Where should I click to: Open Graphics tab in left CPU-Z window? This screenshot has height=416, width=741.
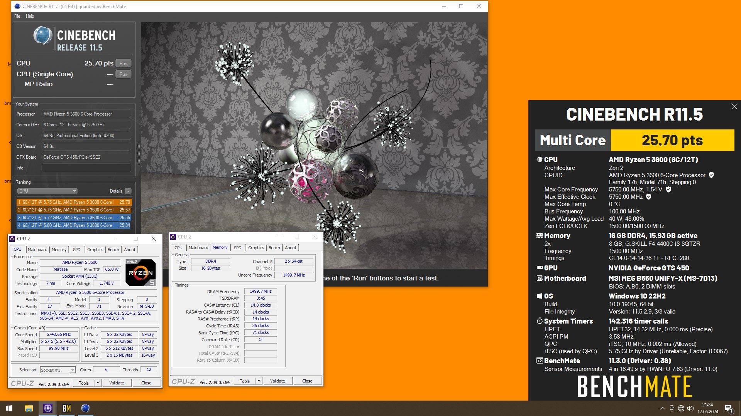(x=95, y=250)
